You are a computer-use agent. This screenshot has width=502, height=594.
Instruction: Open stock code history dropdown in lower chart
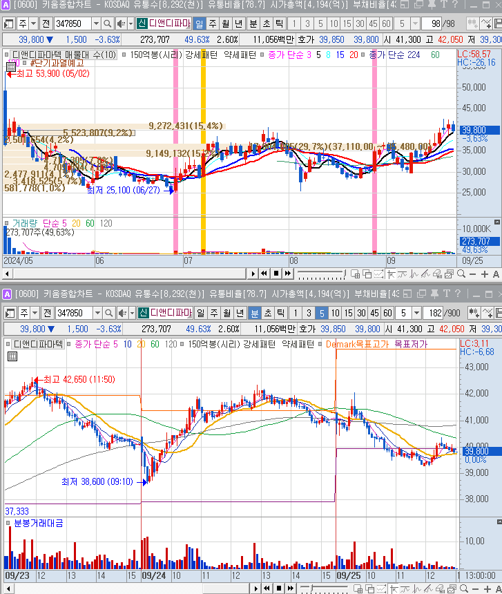97,314
